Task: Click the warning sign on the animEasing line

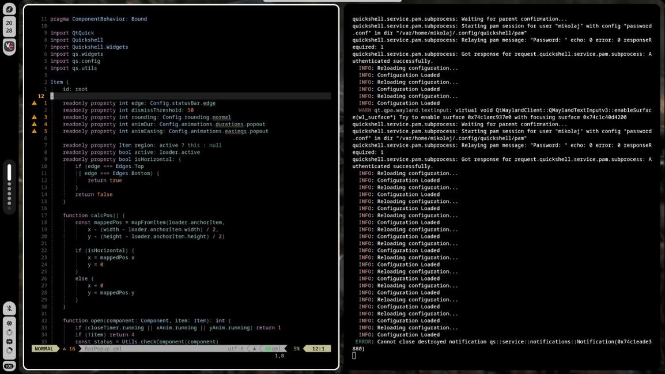Action: [x=35, y=131]
